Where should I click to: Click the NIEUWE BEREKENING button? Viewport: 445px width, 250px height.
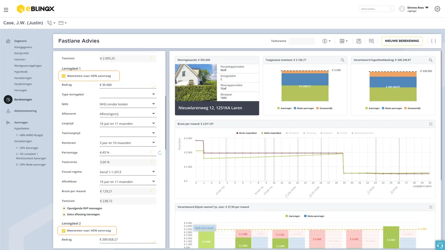coord(402,41)
